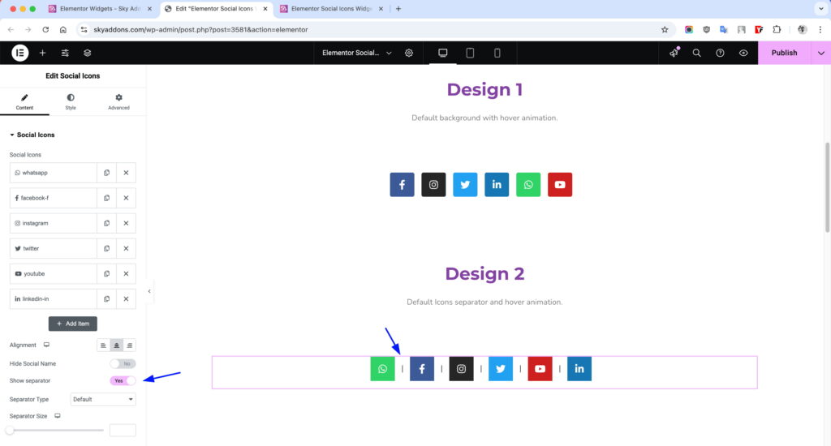Click Design 2 Twitter icon
The height and width of the screenshot is (446, 831).
point(500,369)
